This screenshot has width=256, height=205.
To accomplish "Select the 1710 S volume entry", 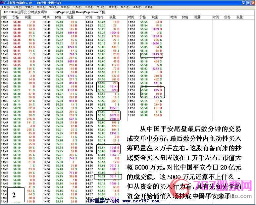I will [x=72, y=76].
